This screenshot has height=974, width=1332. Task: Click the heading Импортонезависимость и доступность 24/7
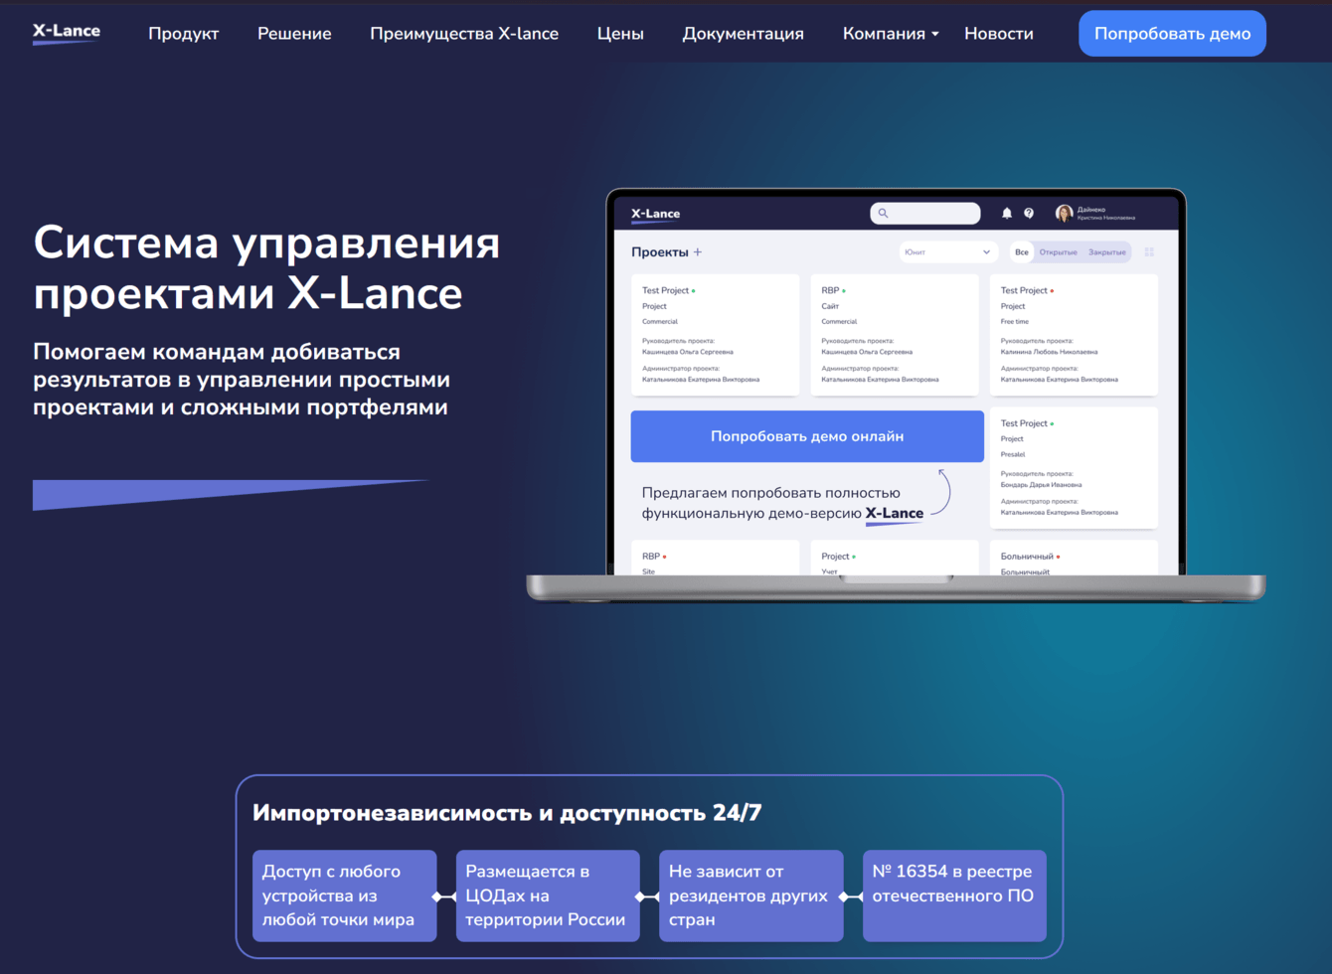point(507,813)
